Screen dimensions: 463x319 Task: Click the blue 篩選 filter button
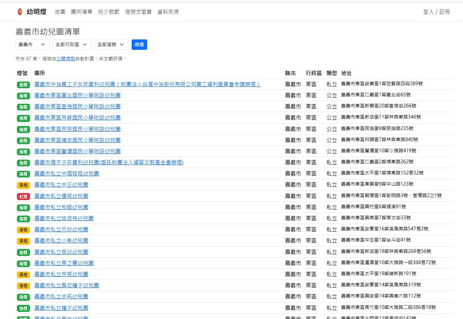click(139, 44)
